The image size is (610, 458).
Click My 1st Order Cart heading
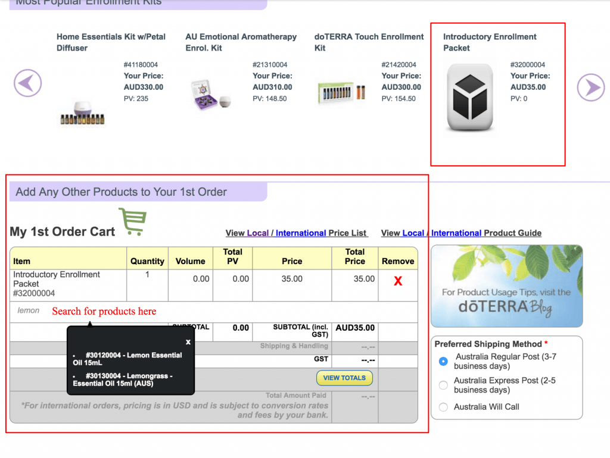pyautogui.click(x=62, y=231)
